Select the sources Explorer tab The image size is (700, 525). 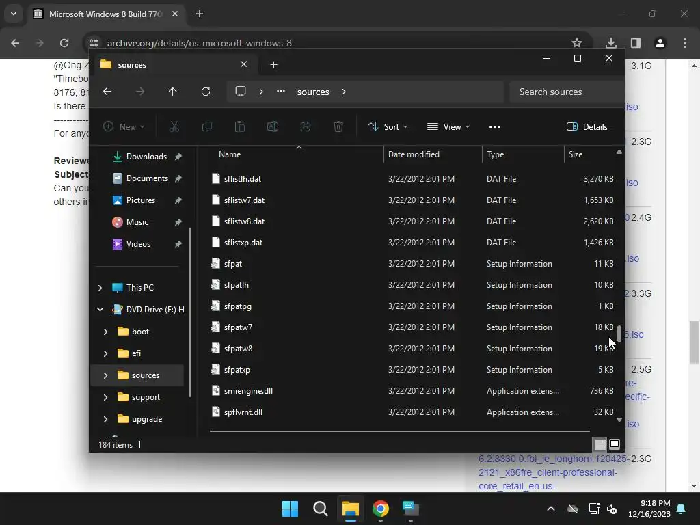[174, 65]
